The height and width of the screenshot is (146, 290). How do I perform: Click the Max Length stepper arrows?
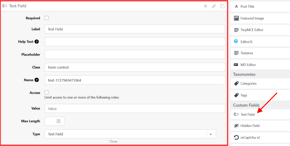coord(59,121)
